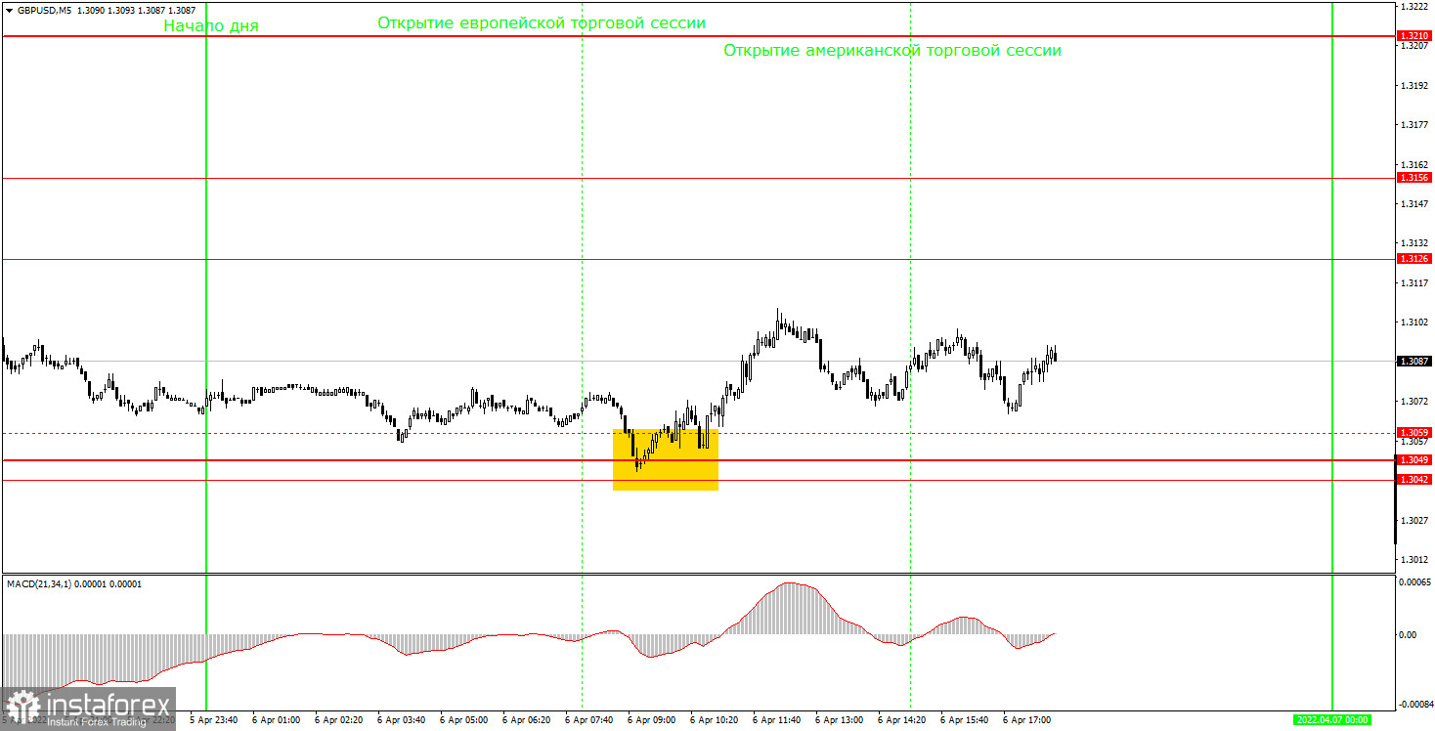Click the MACD scale value 0.00065
Screen dimensions: 1435x731
pos(1414,582)
